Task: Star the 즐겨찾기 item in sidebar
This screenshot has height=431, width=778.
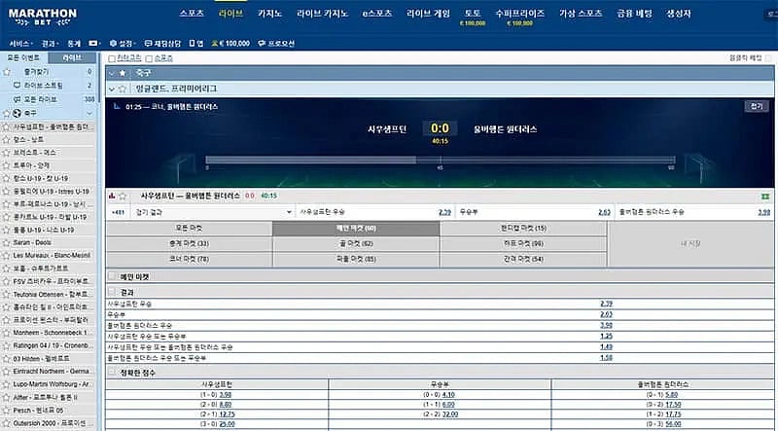Action: pyautogui.click(x=6, y=72)
